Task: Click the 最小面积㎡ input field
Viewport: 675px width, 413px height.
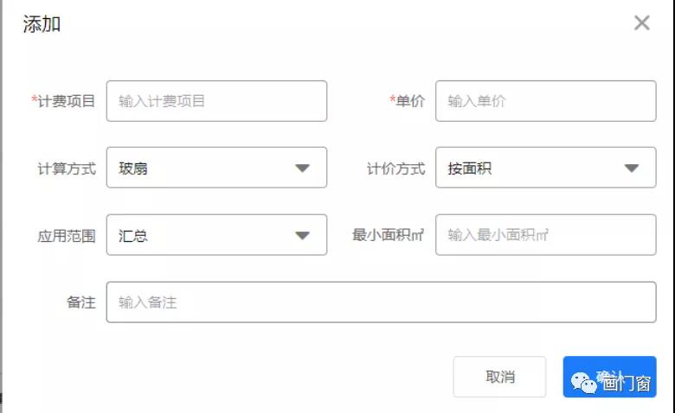Action: [545, 235]
